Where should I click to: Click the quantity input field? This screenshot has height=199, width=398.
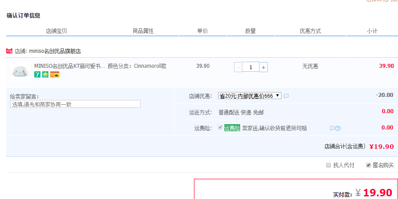click(251, 67)
